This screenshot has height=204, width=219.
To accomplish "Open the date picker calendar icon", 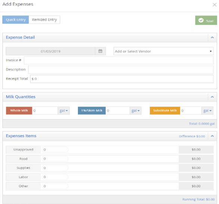I will (100, 51).
